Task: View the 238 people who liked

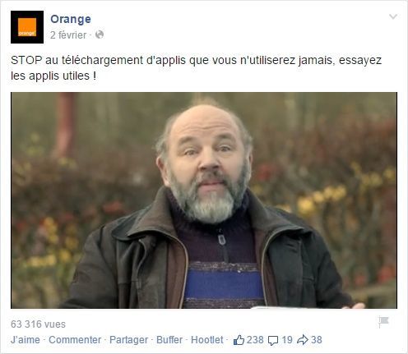Action: point(255,340)
